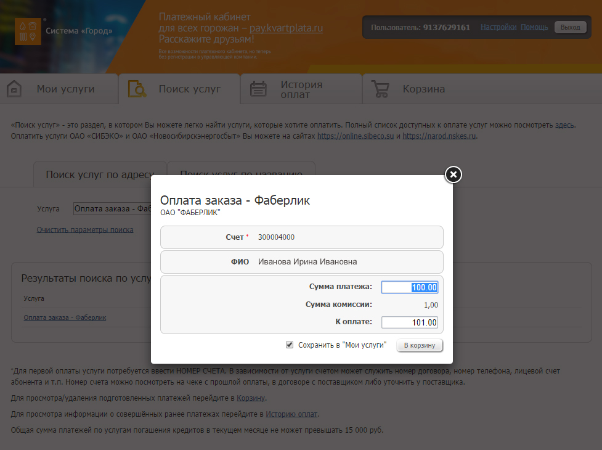The width and height of the screenshot is (602, 450).
Task: Click the Услуга search input field
Action: coord(112,208)
